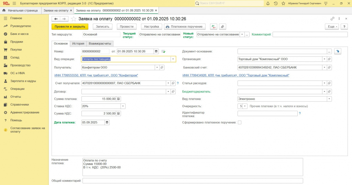Open the history clock icon
Viewport: 352px width, 185px height.
pos(276,3)
